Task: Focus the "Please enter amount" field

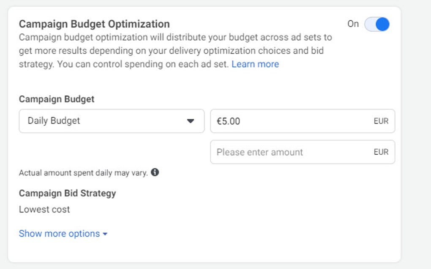Action: tap(292, 152)
